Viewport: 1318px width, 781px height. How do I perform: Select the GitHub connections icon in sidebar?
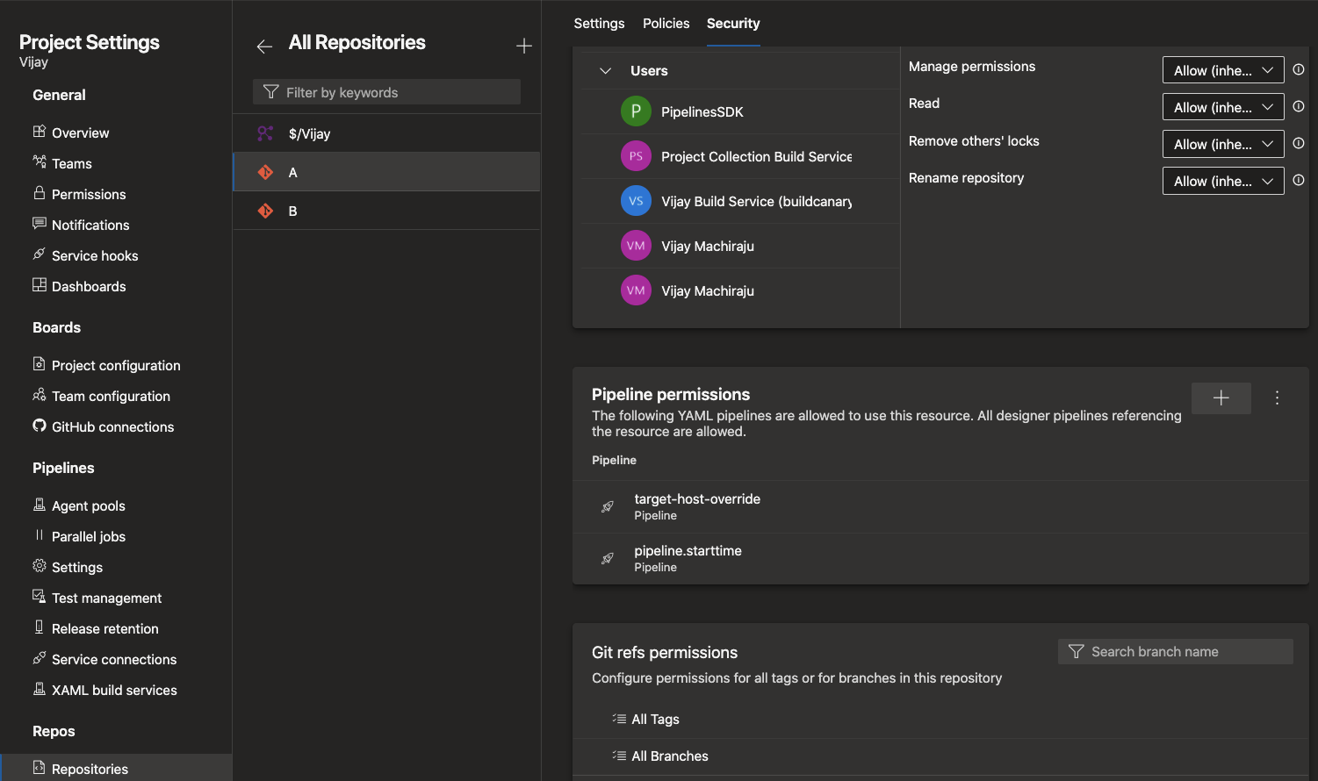(39, 426)
